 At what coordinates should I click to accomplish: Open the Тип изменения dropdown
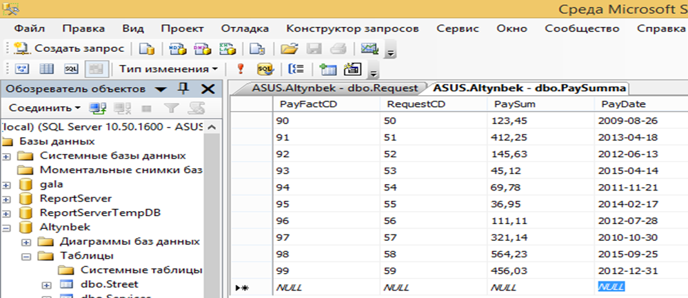point(169,69)
